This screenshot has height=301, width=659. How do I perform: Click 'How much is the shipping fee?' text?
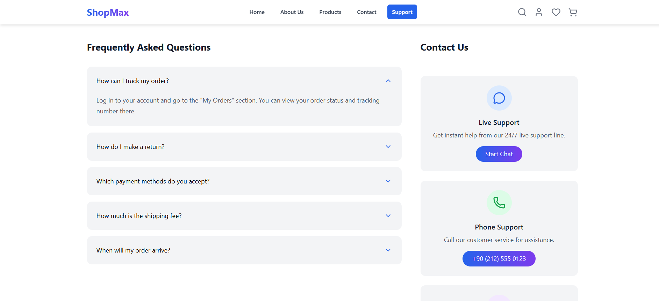click(139, 216)
